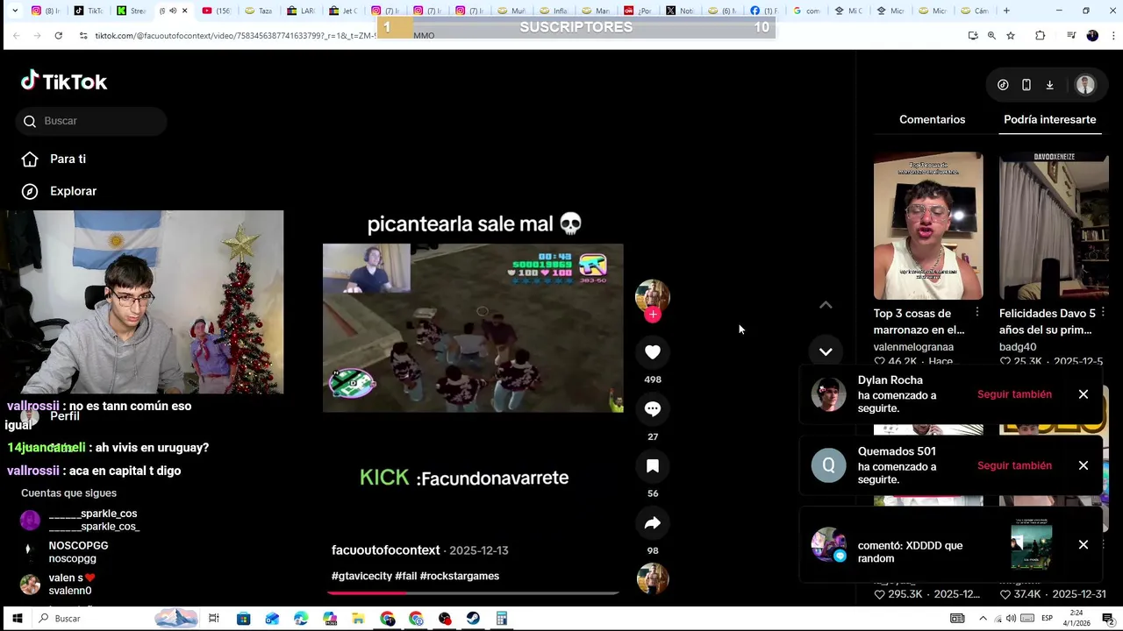Bookmark the video with the save icon
This screenshot has width=1123, height=631.
[653, 466]
